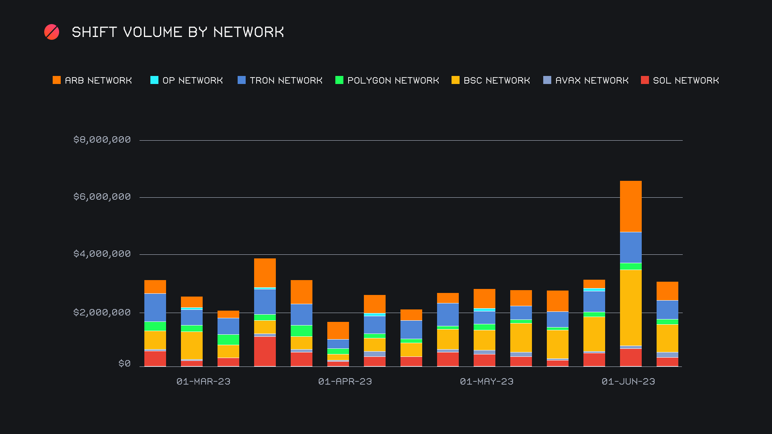Click the 01-APR-23 axis date label
Image resolution: width=772 pixels, height=434 pixels.
click(x=345, y=381)
